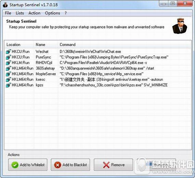Click the WeChat.exe command path
The width and height of the screenshot is (195, 178).
click(x=90, y=51)
